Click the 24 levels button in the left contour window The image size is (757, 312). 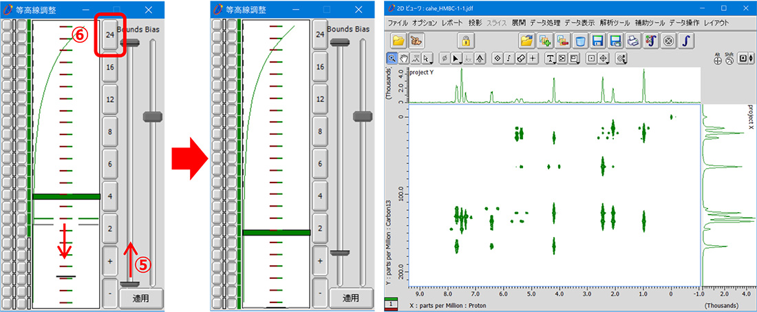coord(109,34)
